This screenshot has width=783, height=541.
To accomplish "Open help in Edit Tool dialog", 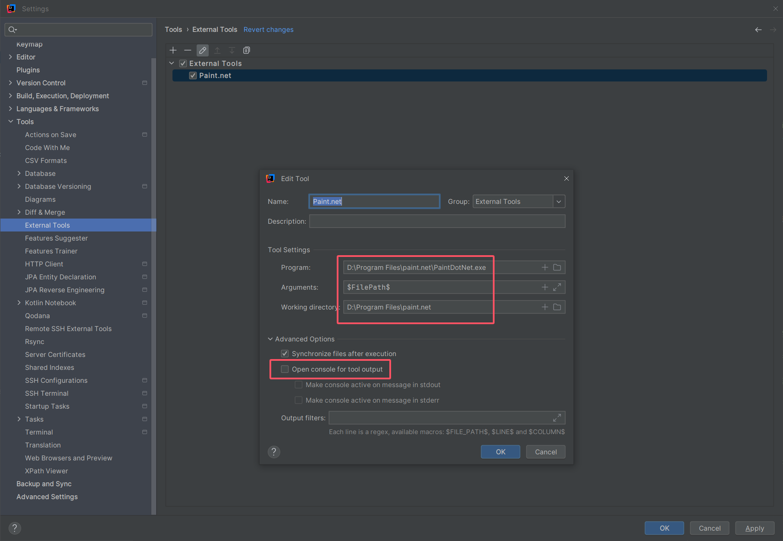I will pos(274,452).
